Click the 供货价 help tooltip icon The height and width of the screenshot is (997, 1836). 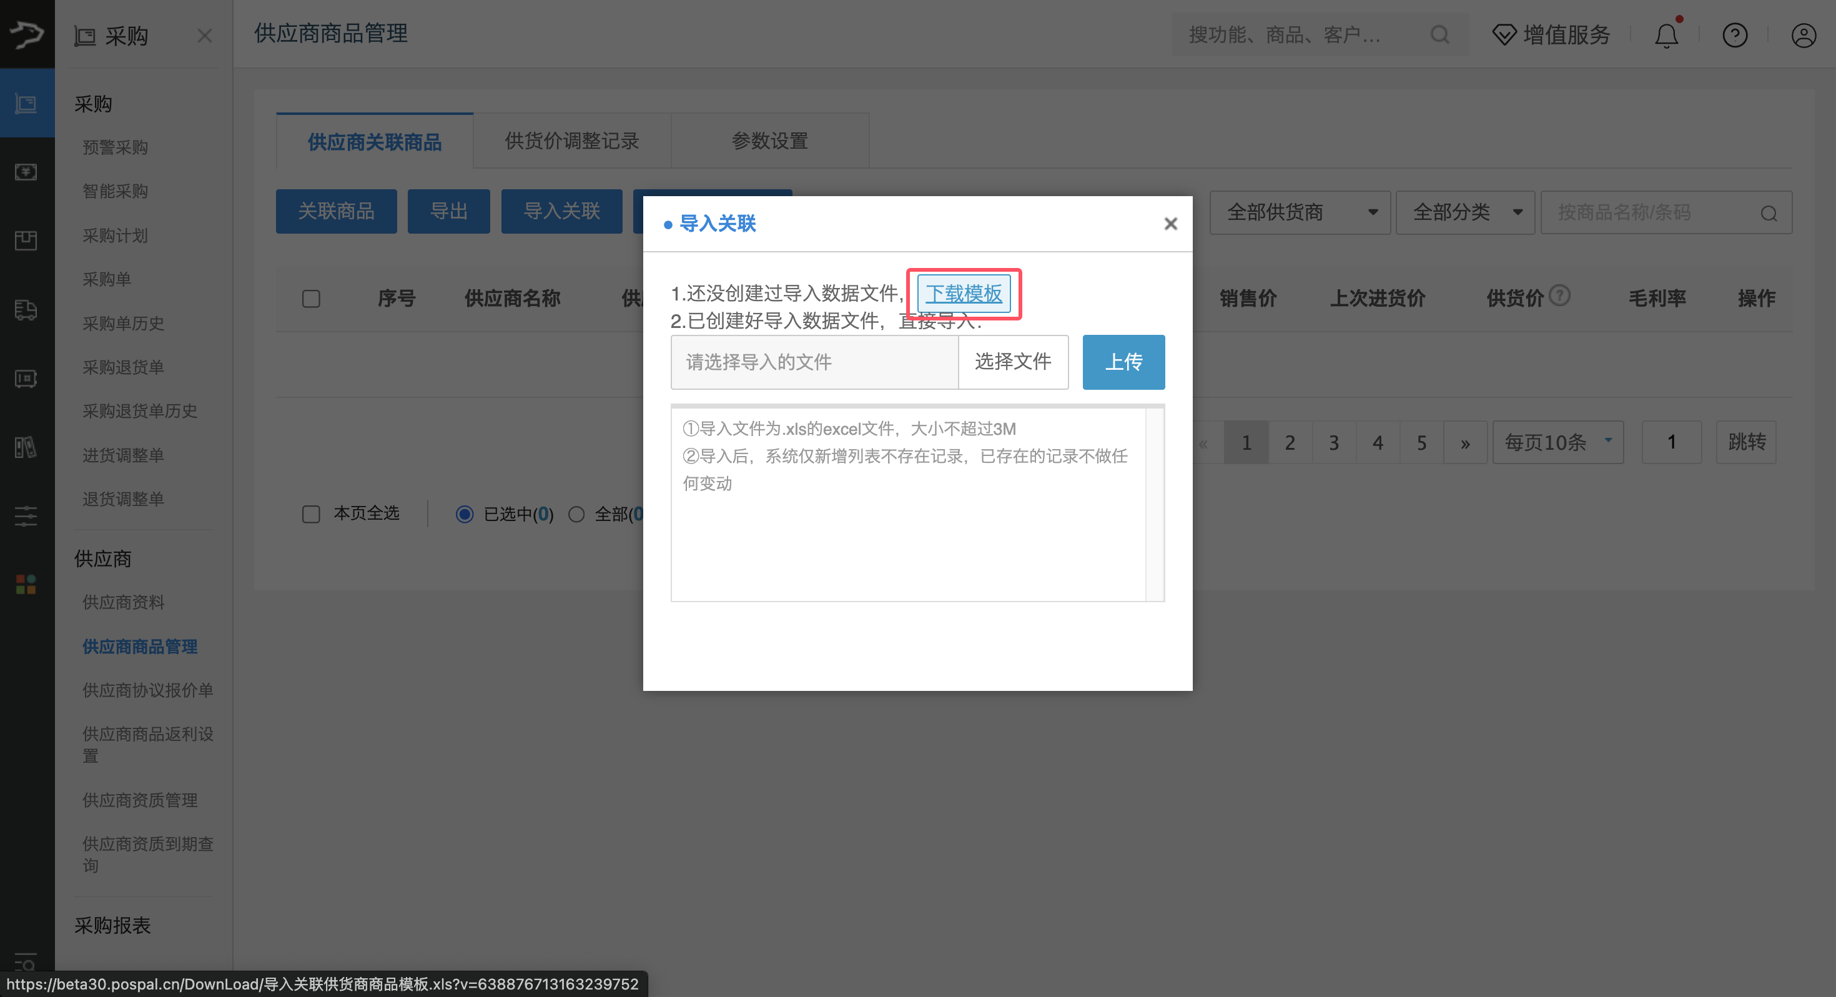click(1559, 295)
